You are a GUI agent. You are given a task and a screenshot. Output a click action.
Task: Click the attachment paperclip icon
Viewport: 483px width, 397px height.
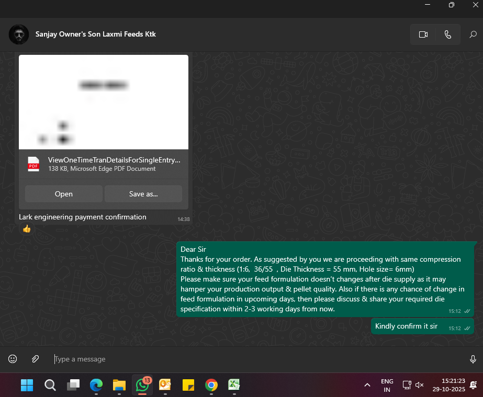35,359
